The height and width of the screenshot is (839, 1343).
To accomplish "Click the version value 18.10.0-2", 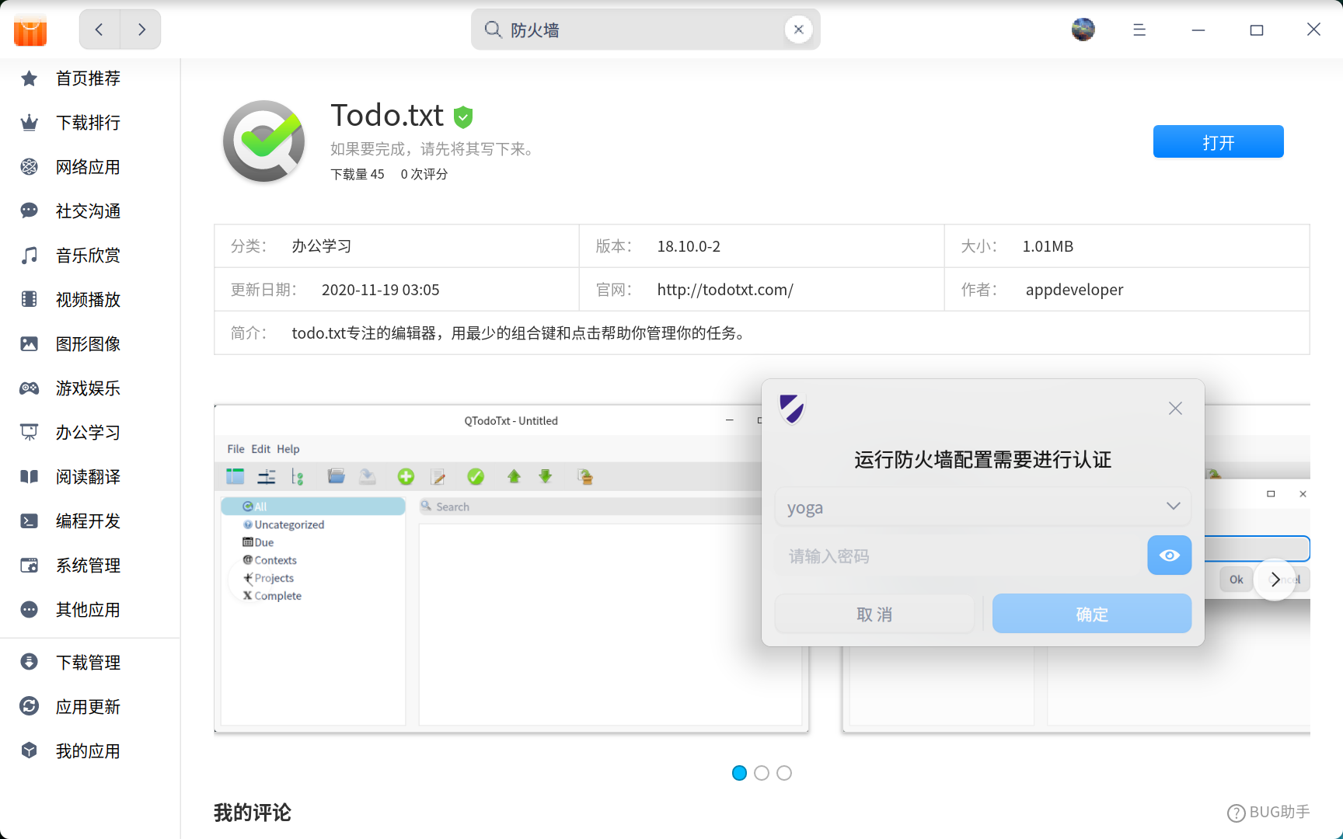I will pyautogui.click(x=689, y=246).
